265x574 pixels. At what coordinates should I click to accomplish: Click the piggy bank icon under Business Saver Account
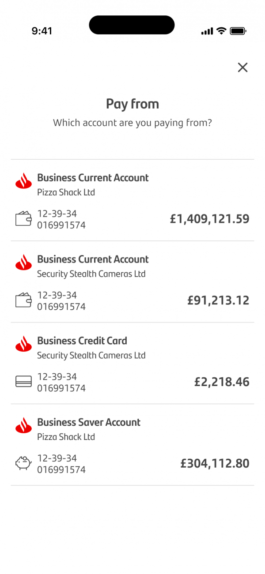pyautogui.click(x=23, y=463)
